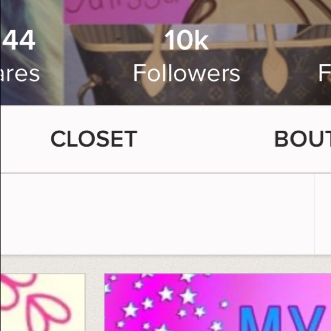The height and width of the screenshot is (331, 331).
Task: Open the pink flower listing thumbnail
Action: (43, 302)
